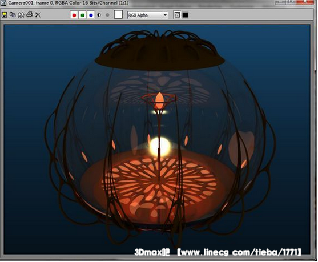Click the Camera001 window title text
The height and width of the screenshot is (262, 318).
(68, 3)
